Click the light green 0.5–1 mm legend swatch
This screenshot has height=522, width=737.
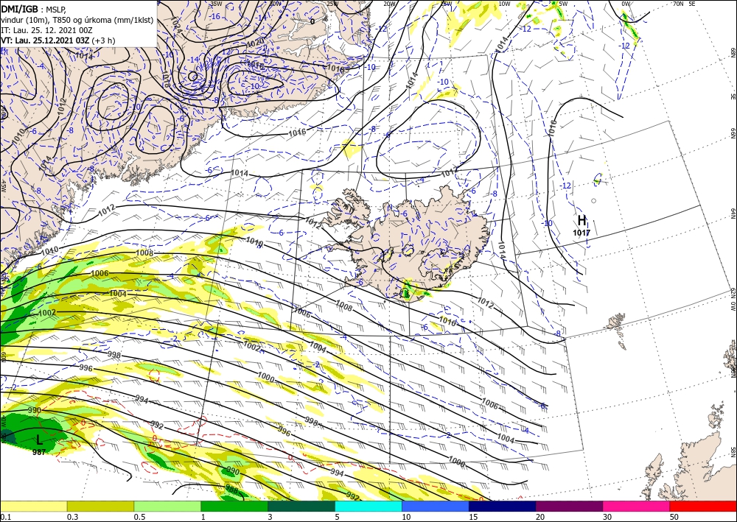(167, 506)
